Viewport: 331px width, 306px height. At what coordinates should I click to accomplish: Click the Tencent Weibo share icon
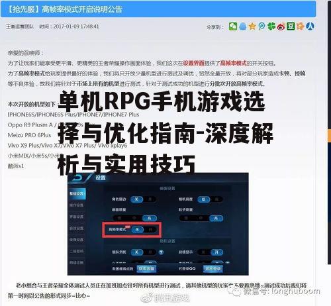coord(261,26)
